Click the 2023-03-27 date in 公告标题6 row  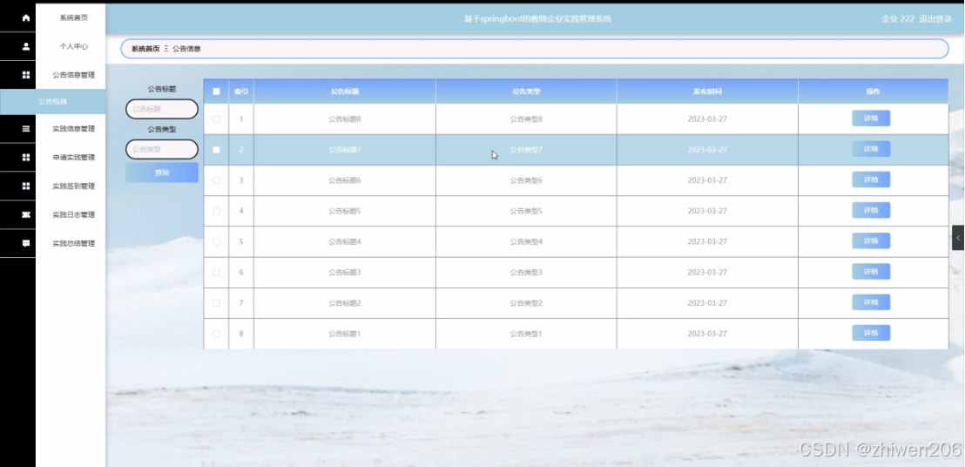pos(707,180)
